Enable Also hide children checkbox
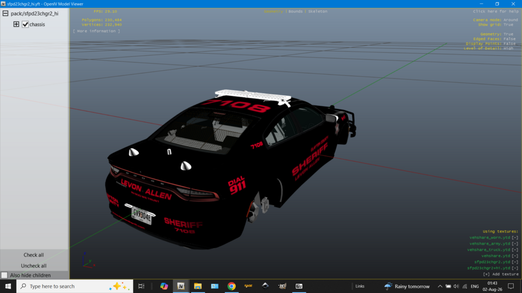Image resolution: width=522 pixels, height=293 pixels. [4, 275]
